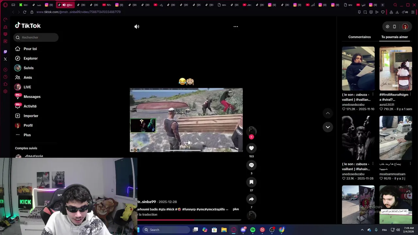Open options for aura53031 video
Screen dimensions: 418x235
pyautogui.click(x=410, y=95)
